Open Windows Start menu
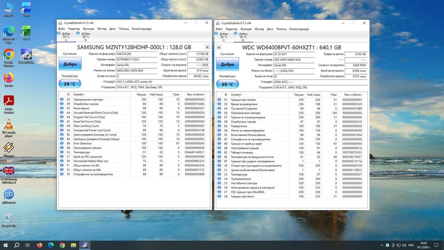 tap(5, 245)
